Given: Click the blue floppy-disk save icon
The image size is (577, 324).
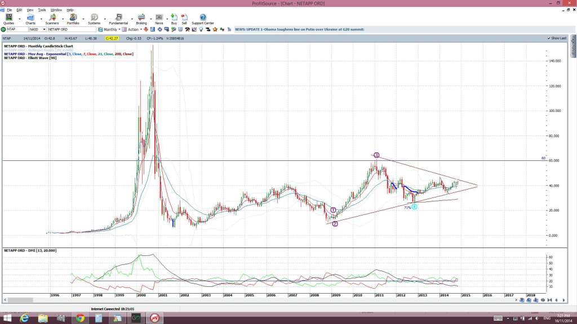Looking at the screenshot, I should point(153,29).
